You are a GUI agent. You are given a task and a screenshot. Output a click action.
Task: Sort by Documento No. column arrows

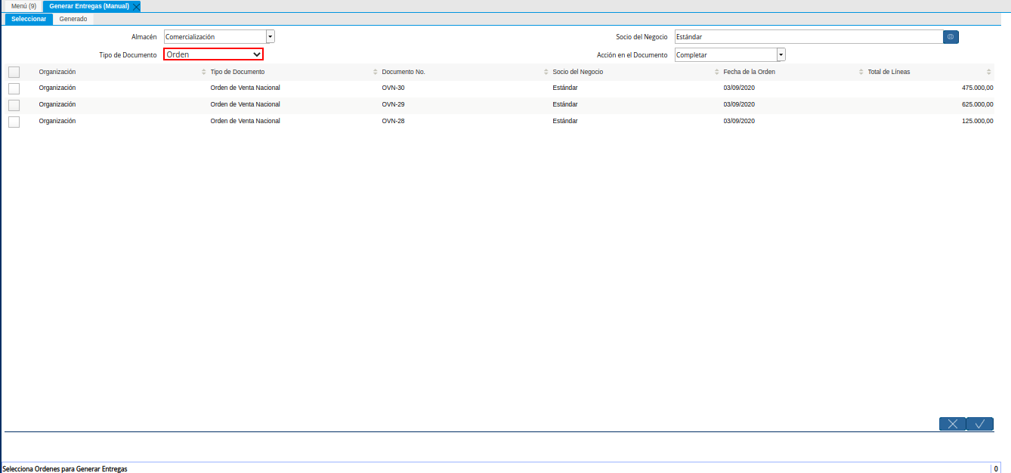tap(546, 72)
